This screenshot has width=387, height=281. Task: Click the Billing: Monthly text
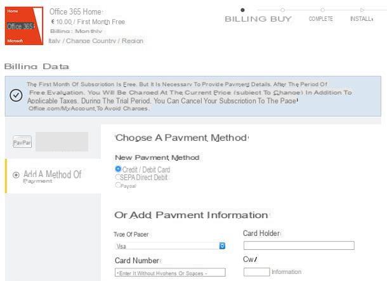(x=75, y=31)
